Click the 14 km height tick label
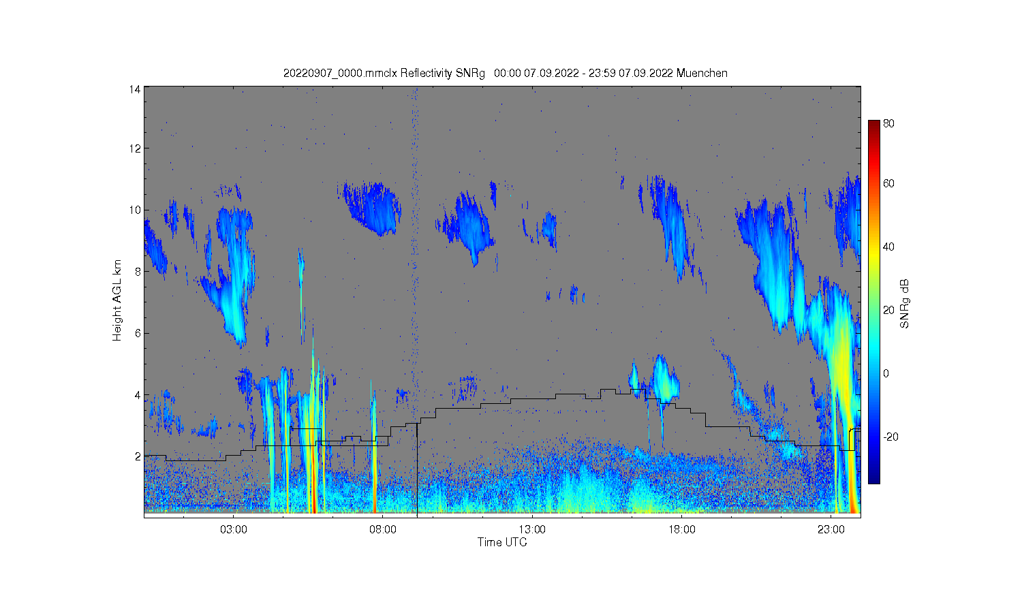 (135, 89)
